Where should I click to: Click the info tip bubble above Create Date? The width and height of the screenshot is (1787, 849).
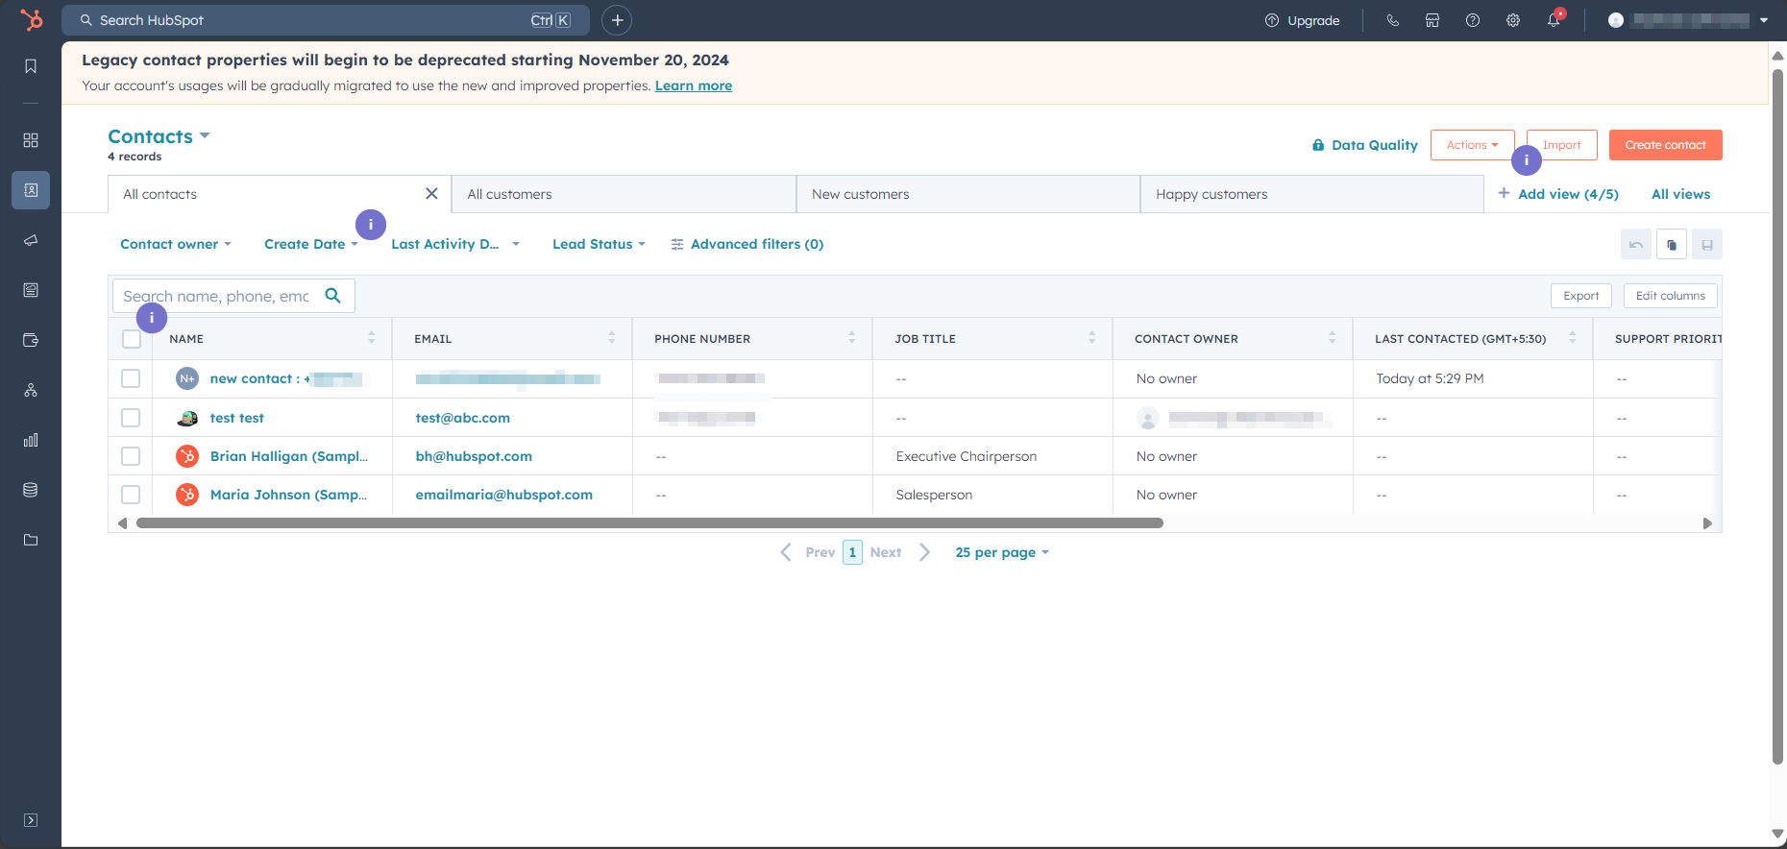(371, 225)
